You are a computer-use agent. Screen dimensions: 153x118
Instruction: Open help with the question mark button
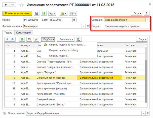[147, 13]
